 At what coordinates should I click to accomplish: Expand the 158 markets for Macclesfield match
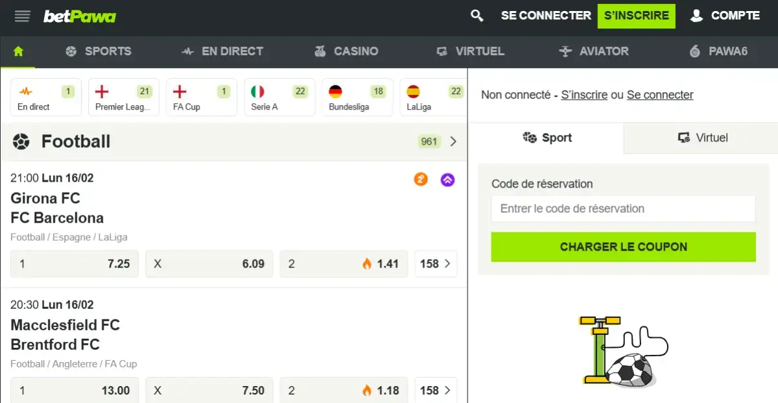tap(436, 390)
